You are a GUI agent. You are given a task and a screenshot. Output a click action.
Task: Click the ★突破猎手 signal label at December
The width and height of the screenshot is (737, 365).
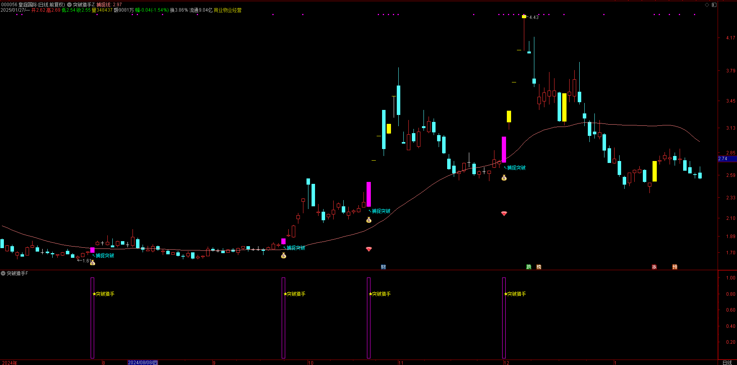(x=515, y=294)
